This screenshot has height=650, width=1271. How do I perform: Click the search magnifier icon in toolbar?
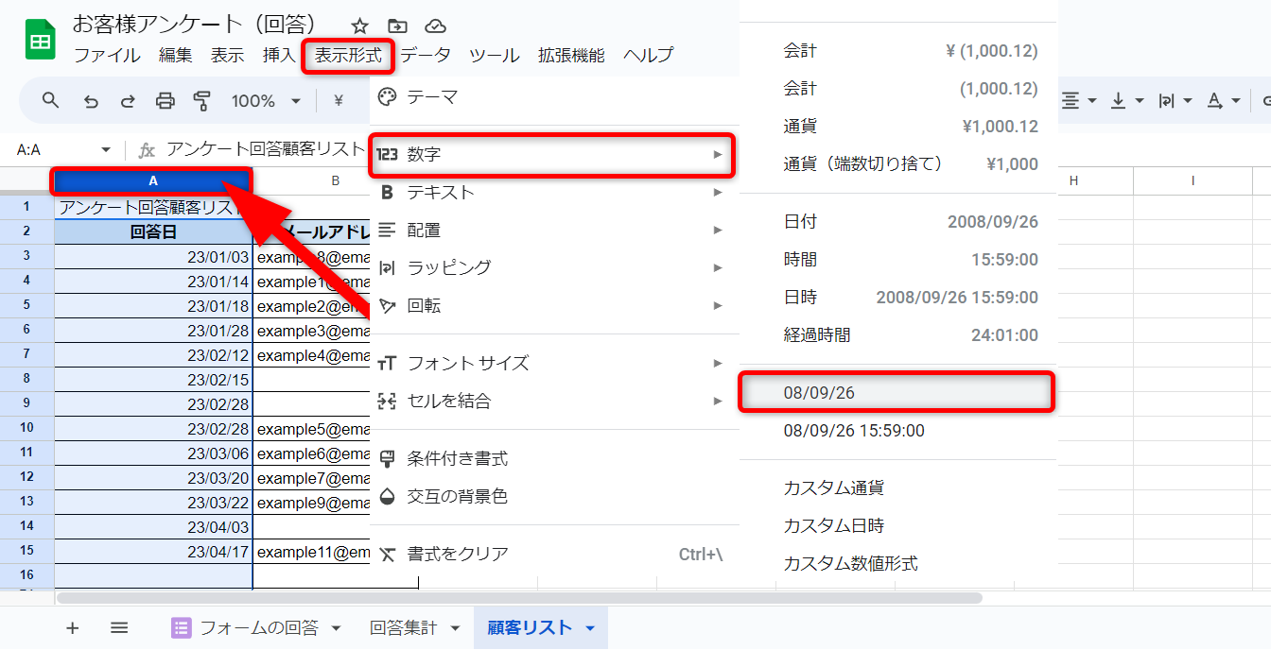pyautogui.click(x=51, y=101)
